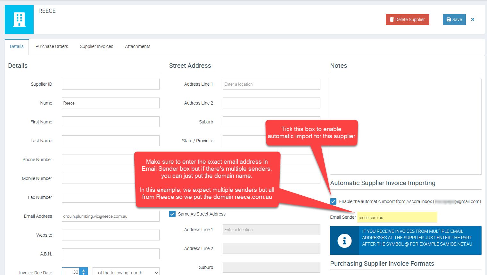
Task: Uncheck Same As Street Address
Action: pyautogui.click(x=172, y=214)
